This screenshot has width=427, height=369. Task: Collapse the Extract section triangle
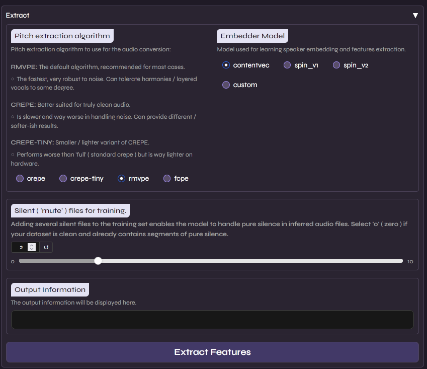415,16
